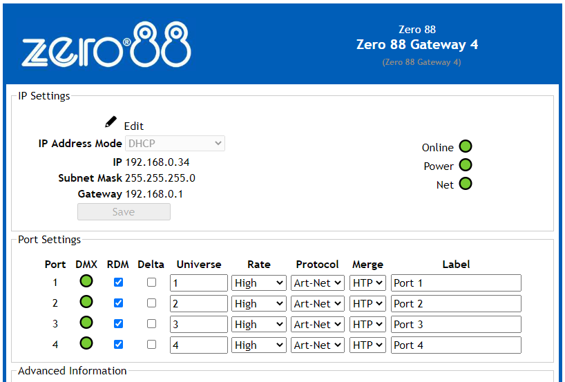Viewport: 565px width, 382px height.
Task: Open Port 3 Protocol dropdown
Action: tap(318, 325)
